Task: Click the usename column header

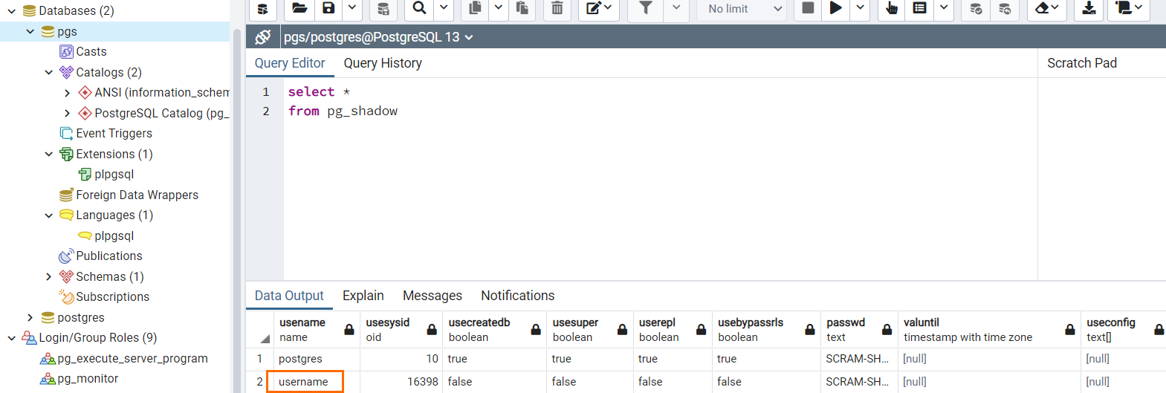Action: (x=317, y=329)
